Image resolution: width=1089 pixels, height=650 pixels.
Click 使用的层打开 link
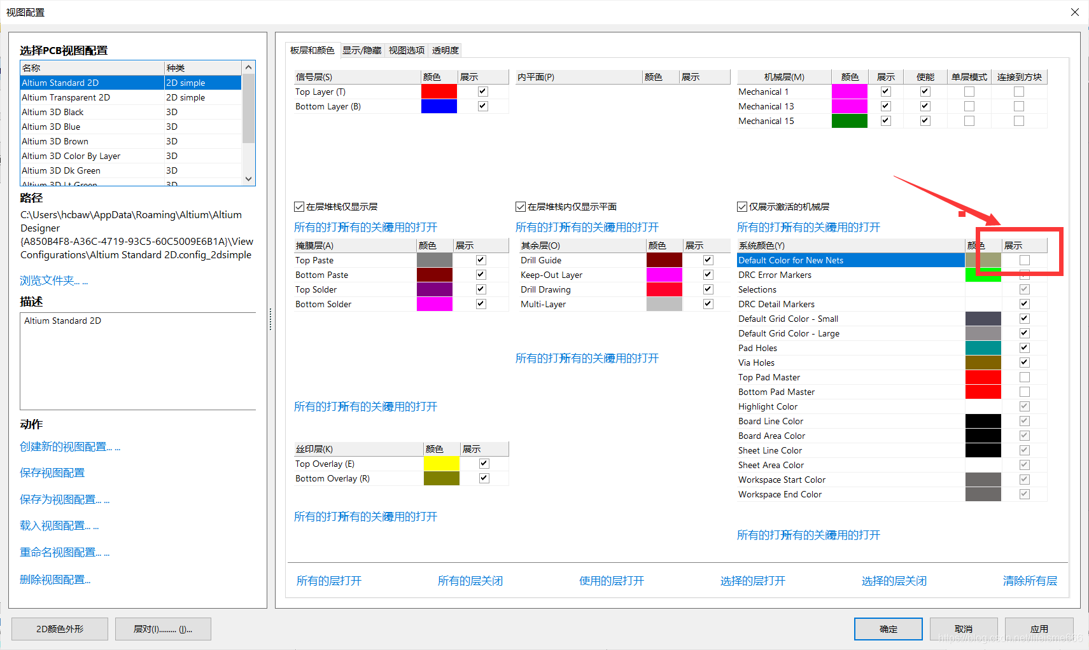612,581
